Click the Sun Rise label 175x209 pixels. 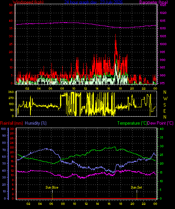(52, 188)
